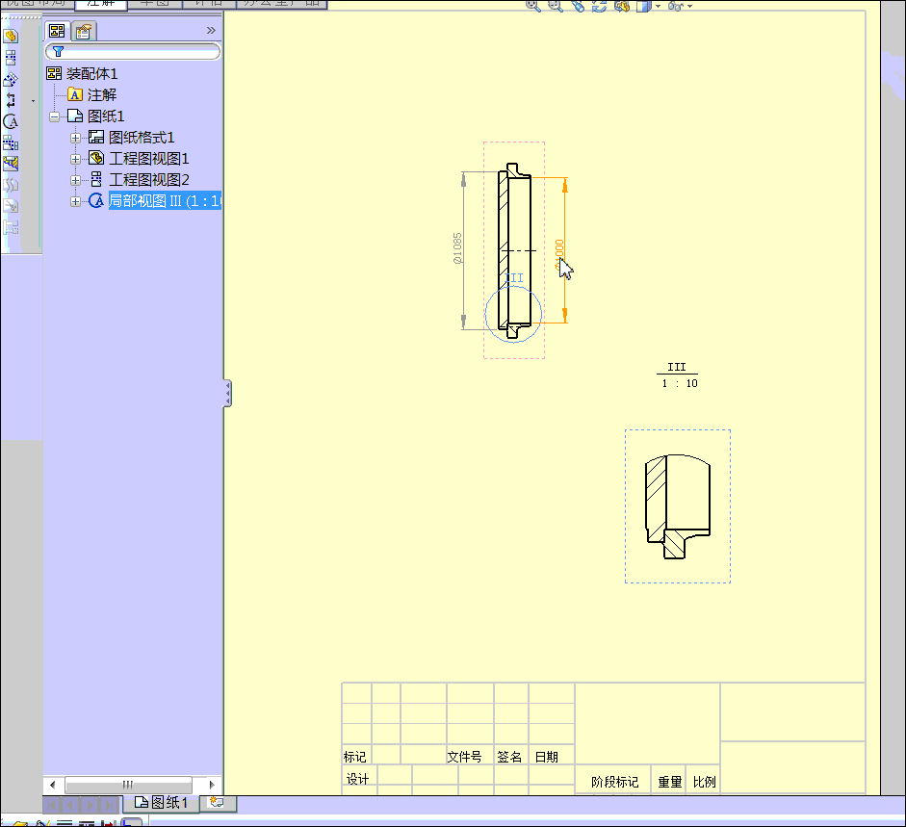The width and height of the screenshot is (906, 827).
Task: Select the Break view tool
Action: [11, 185]
